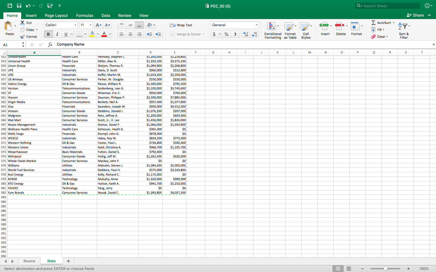Open the Formulas ribbon tab
Screen dimensions: 436x272
84,15
